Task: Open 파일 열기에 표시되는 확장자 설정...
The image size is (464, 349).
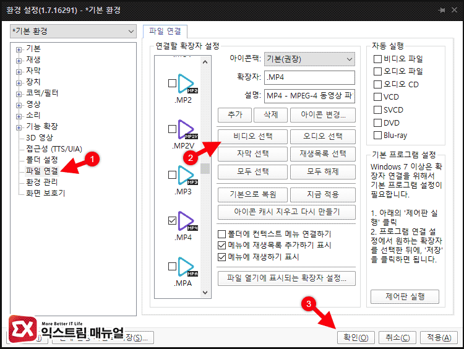Action: point(286,278)
